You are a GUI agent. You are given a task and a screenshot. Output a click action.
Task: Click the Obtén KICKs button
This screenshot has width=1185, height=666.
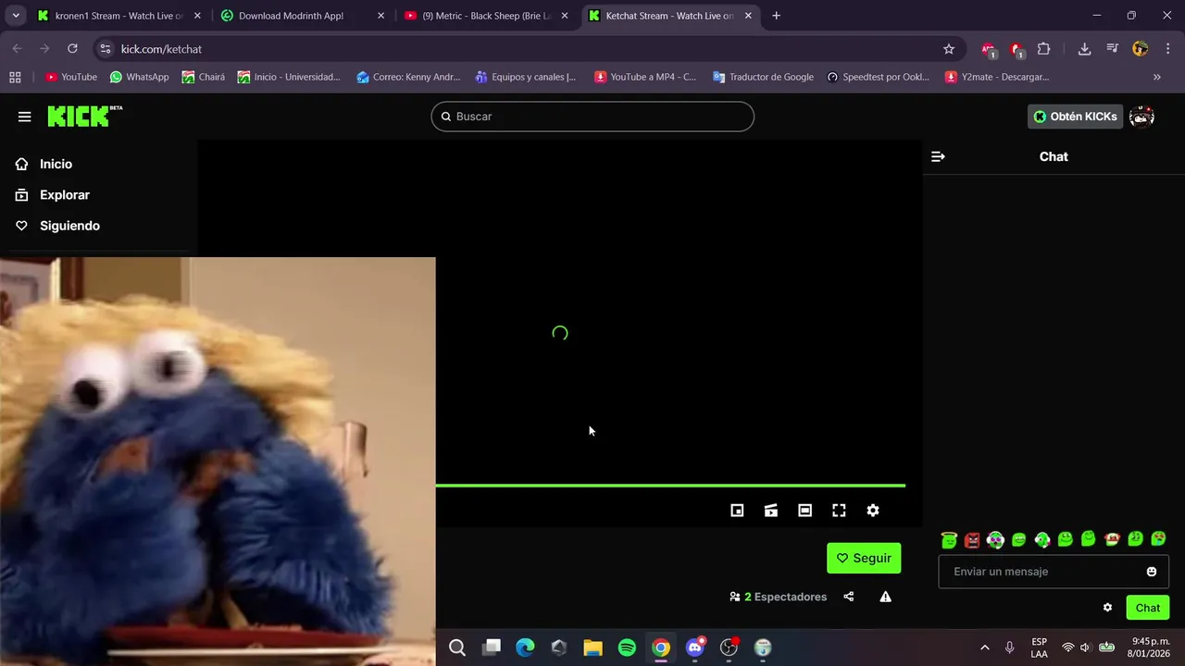1075,117
